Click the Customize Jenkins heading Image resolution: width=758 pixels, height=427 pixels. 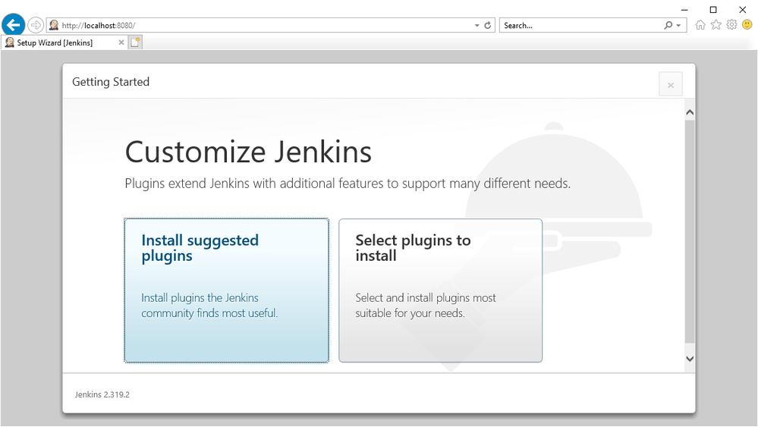point(248,152)
